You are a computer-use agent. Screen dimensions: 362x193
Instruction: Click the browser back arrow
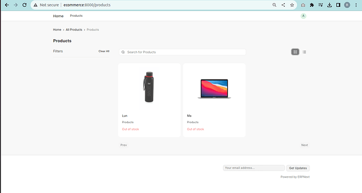tap(7, 5)
